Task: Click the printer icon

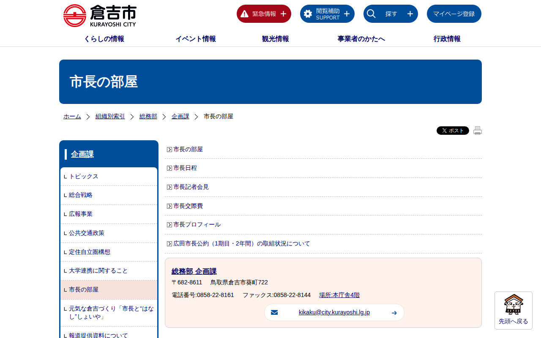Action: [478, 131]
